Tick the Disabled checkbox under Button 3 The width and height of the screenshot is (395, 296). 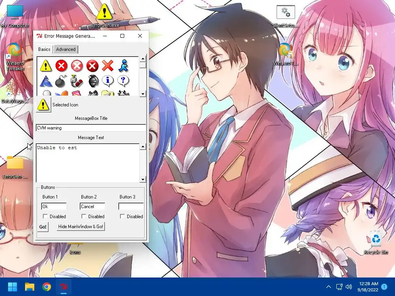(x=122, y=216)
